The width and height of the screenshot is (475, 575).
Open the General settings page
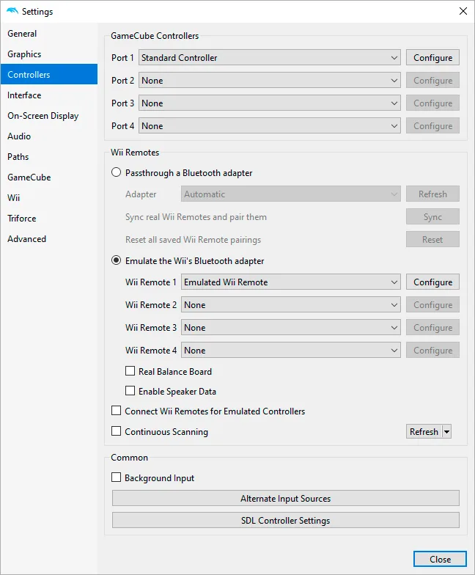tap(48, 34)
